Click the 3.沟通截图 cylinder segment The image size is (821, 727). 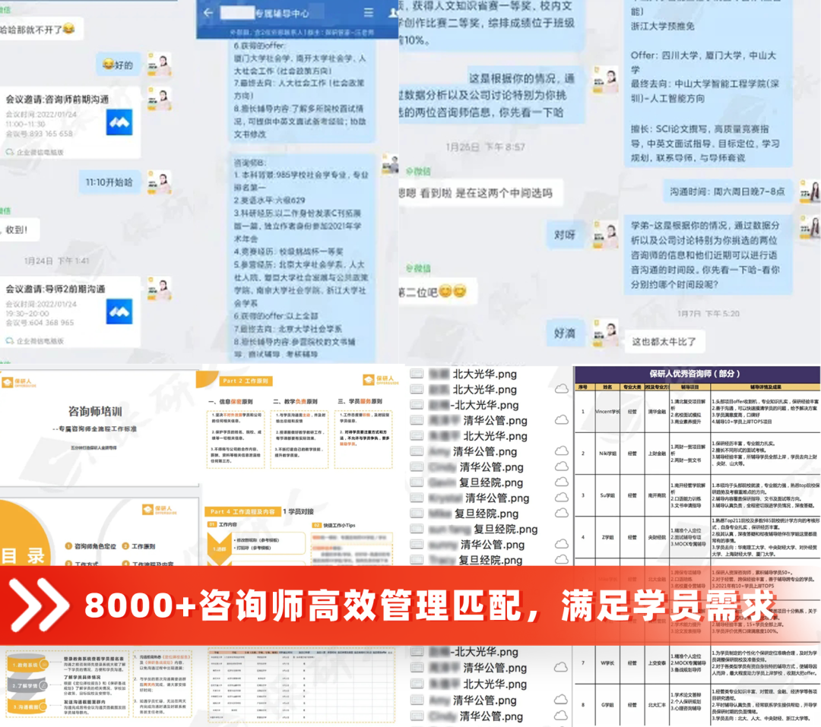(26, 706)
